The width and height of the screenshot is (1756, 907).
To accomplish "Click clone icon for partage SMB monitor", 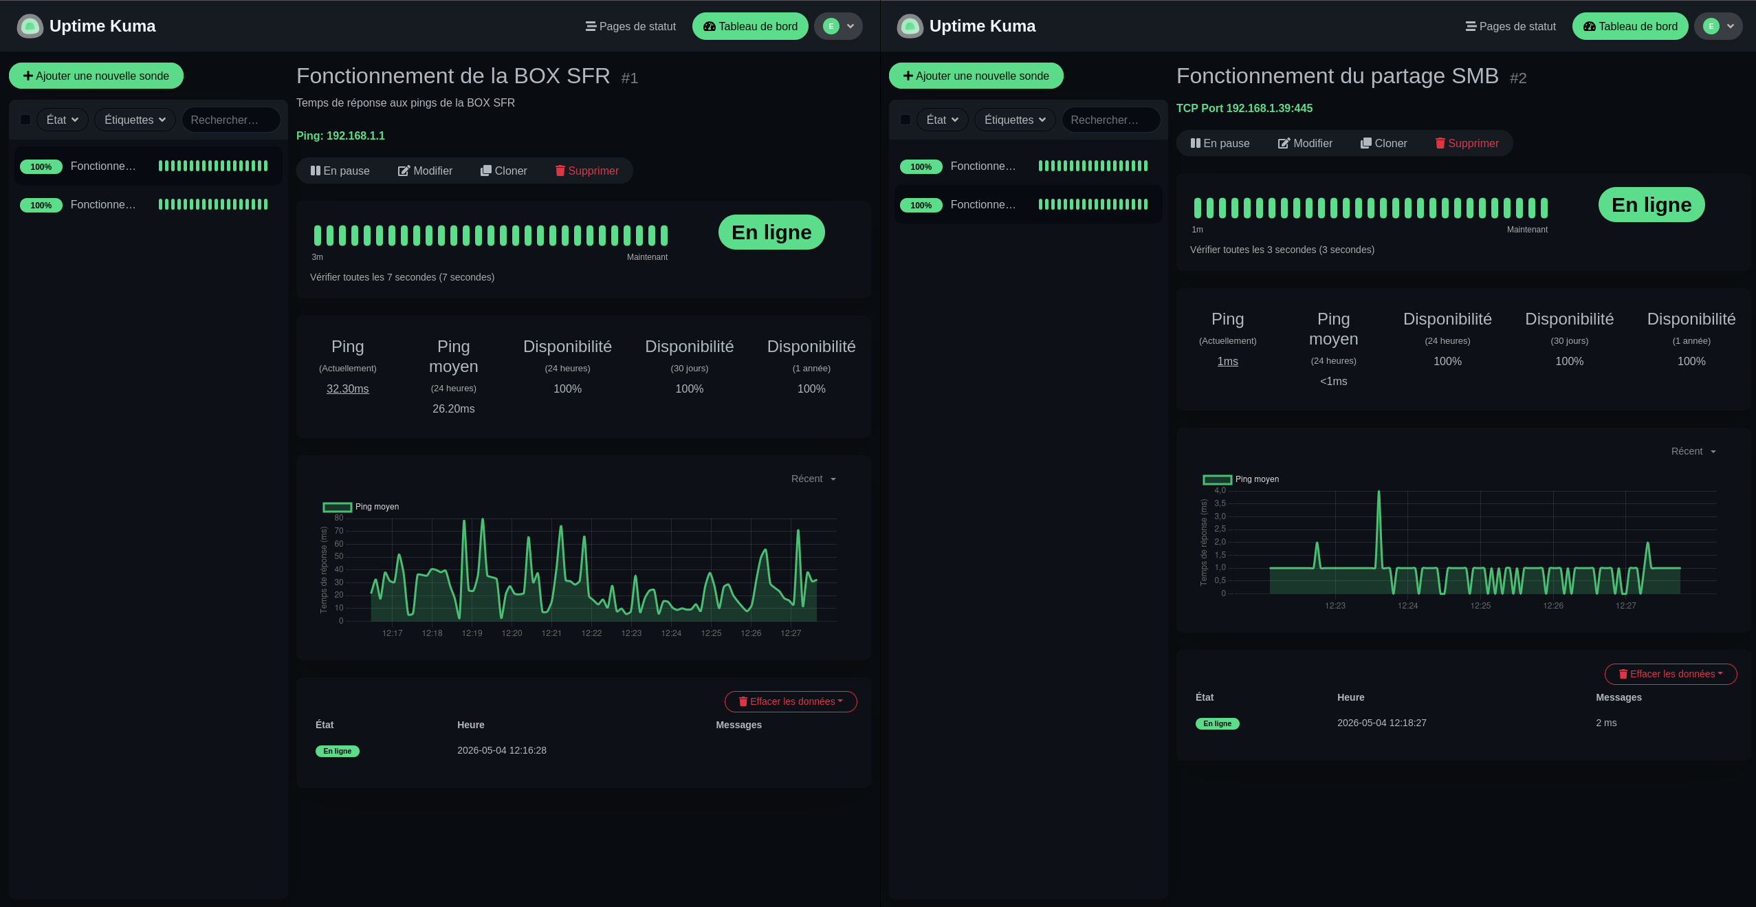I will click(x=1365, y=143).
